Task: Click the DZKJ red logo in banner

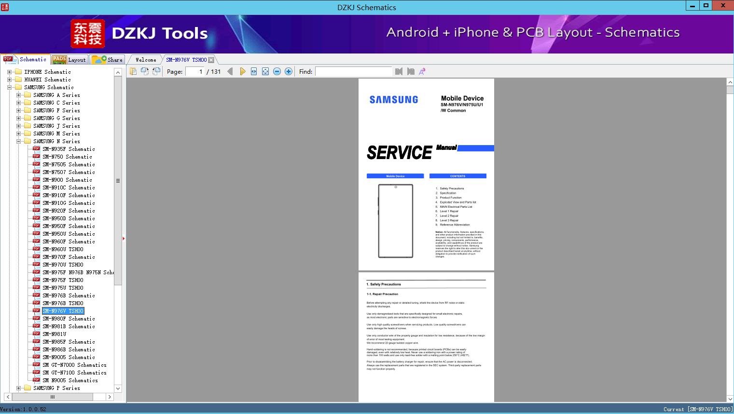Action: (87, 33)
